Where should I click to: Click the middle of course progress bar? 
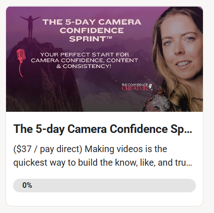[104, 185]
